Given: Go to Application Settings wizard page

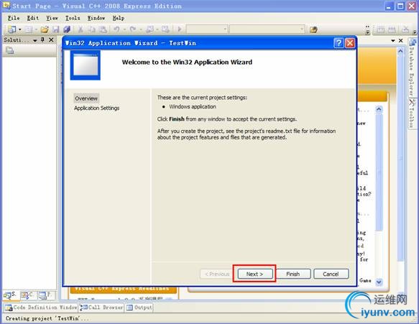Looking at the screenshot, I should [x=97, y=108].
